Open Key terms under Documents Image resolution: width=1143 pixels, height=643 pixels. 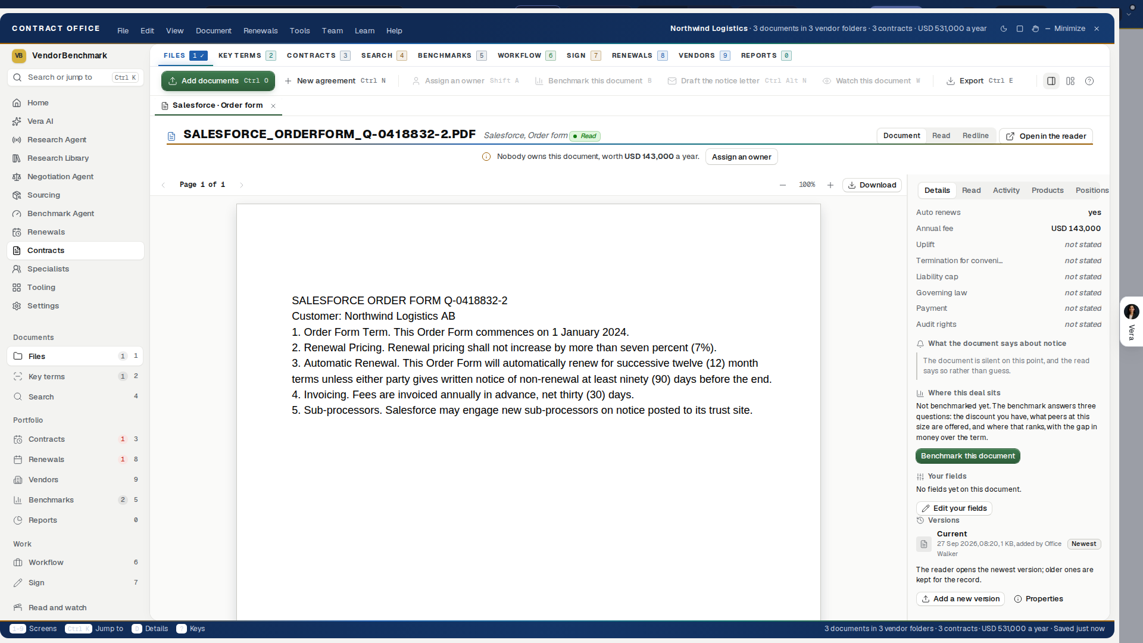[x=76, y=376]
